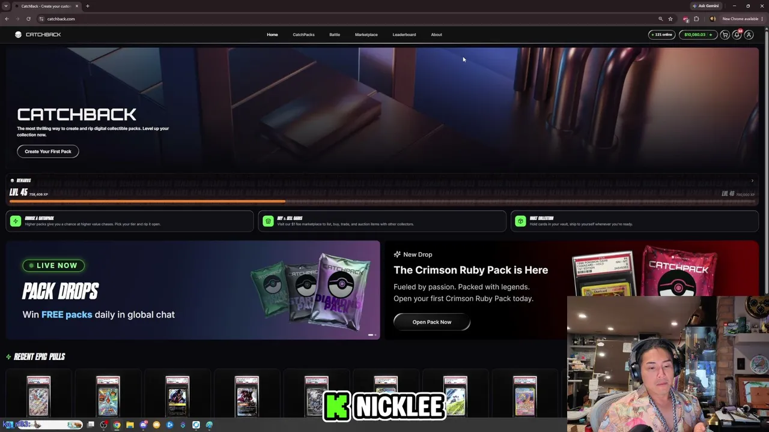Screen dimensions: 769x432
Task: Bookmark this page with the star icon
Action: tap(670, 19)
